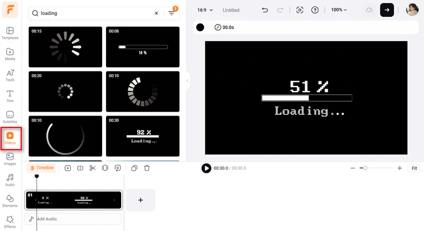Click the speed playback toolbar icon
Image resolution: width=424 pixels, height=231 pixels.
[x=117, y=168]
